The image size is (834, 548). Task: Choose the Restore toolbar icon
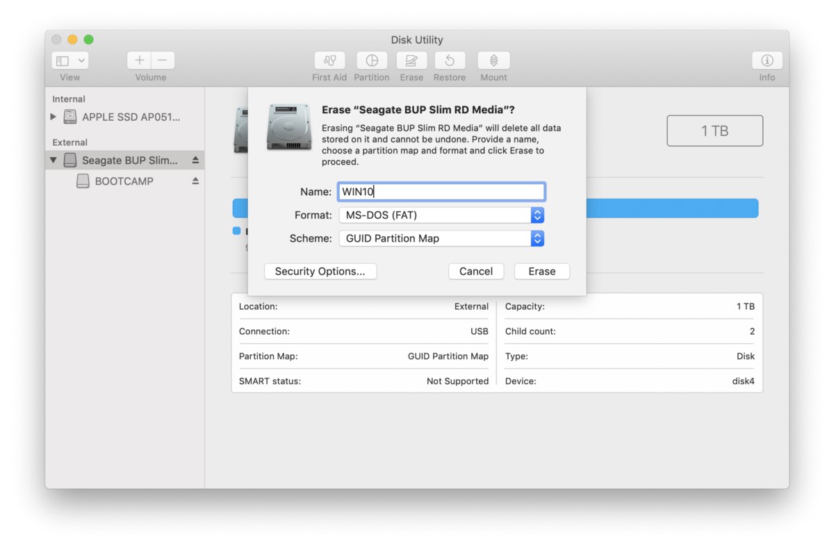[x=450, y=60]
